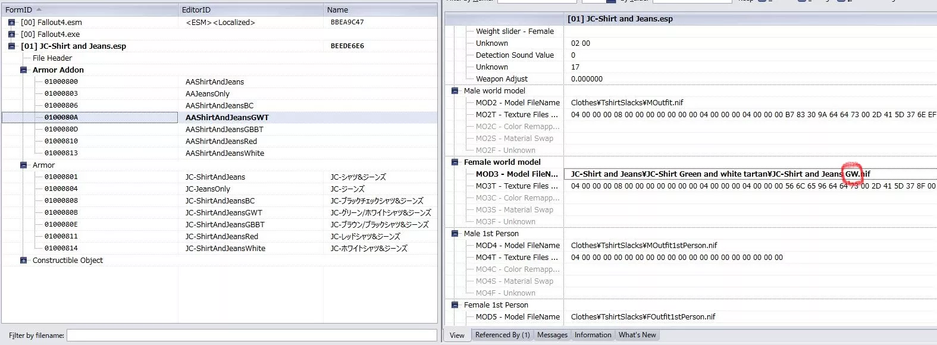937x345 pixels.
Task: Click the Weapon Adjust value 0.000000
Action: tap(587, 79)
